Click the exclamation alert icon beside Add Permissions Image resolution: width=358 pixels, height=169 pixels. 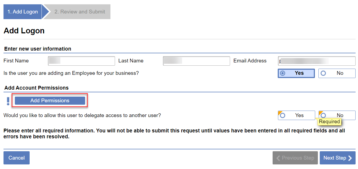8,100
